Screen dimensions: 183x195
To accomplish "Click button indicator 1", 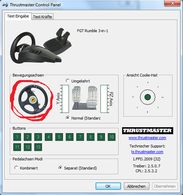I will [x=17, y=137].
